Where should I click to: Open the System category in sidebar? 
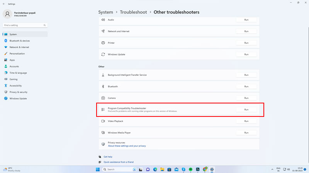(x=25, y=34)
